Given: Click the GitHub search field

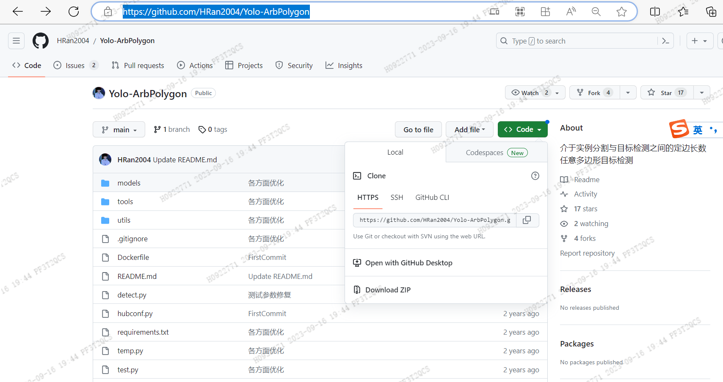Looking at the screenshot, I should 585,41.
